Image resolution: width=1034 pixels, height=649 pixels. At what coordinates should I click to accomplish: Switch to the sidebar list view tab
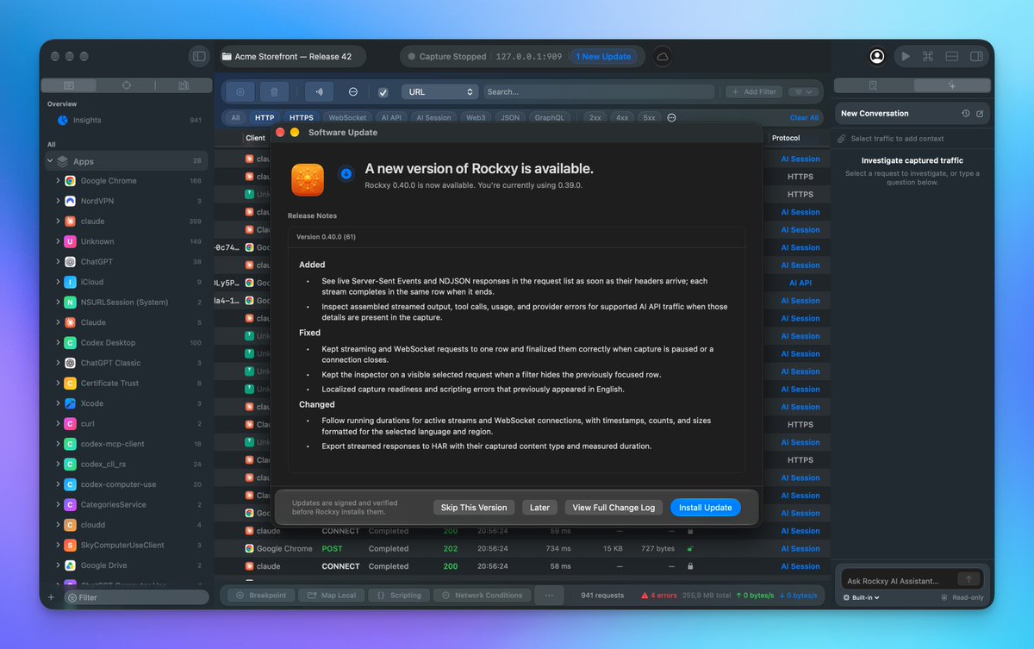[69, 85]
